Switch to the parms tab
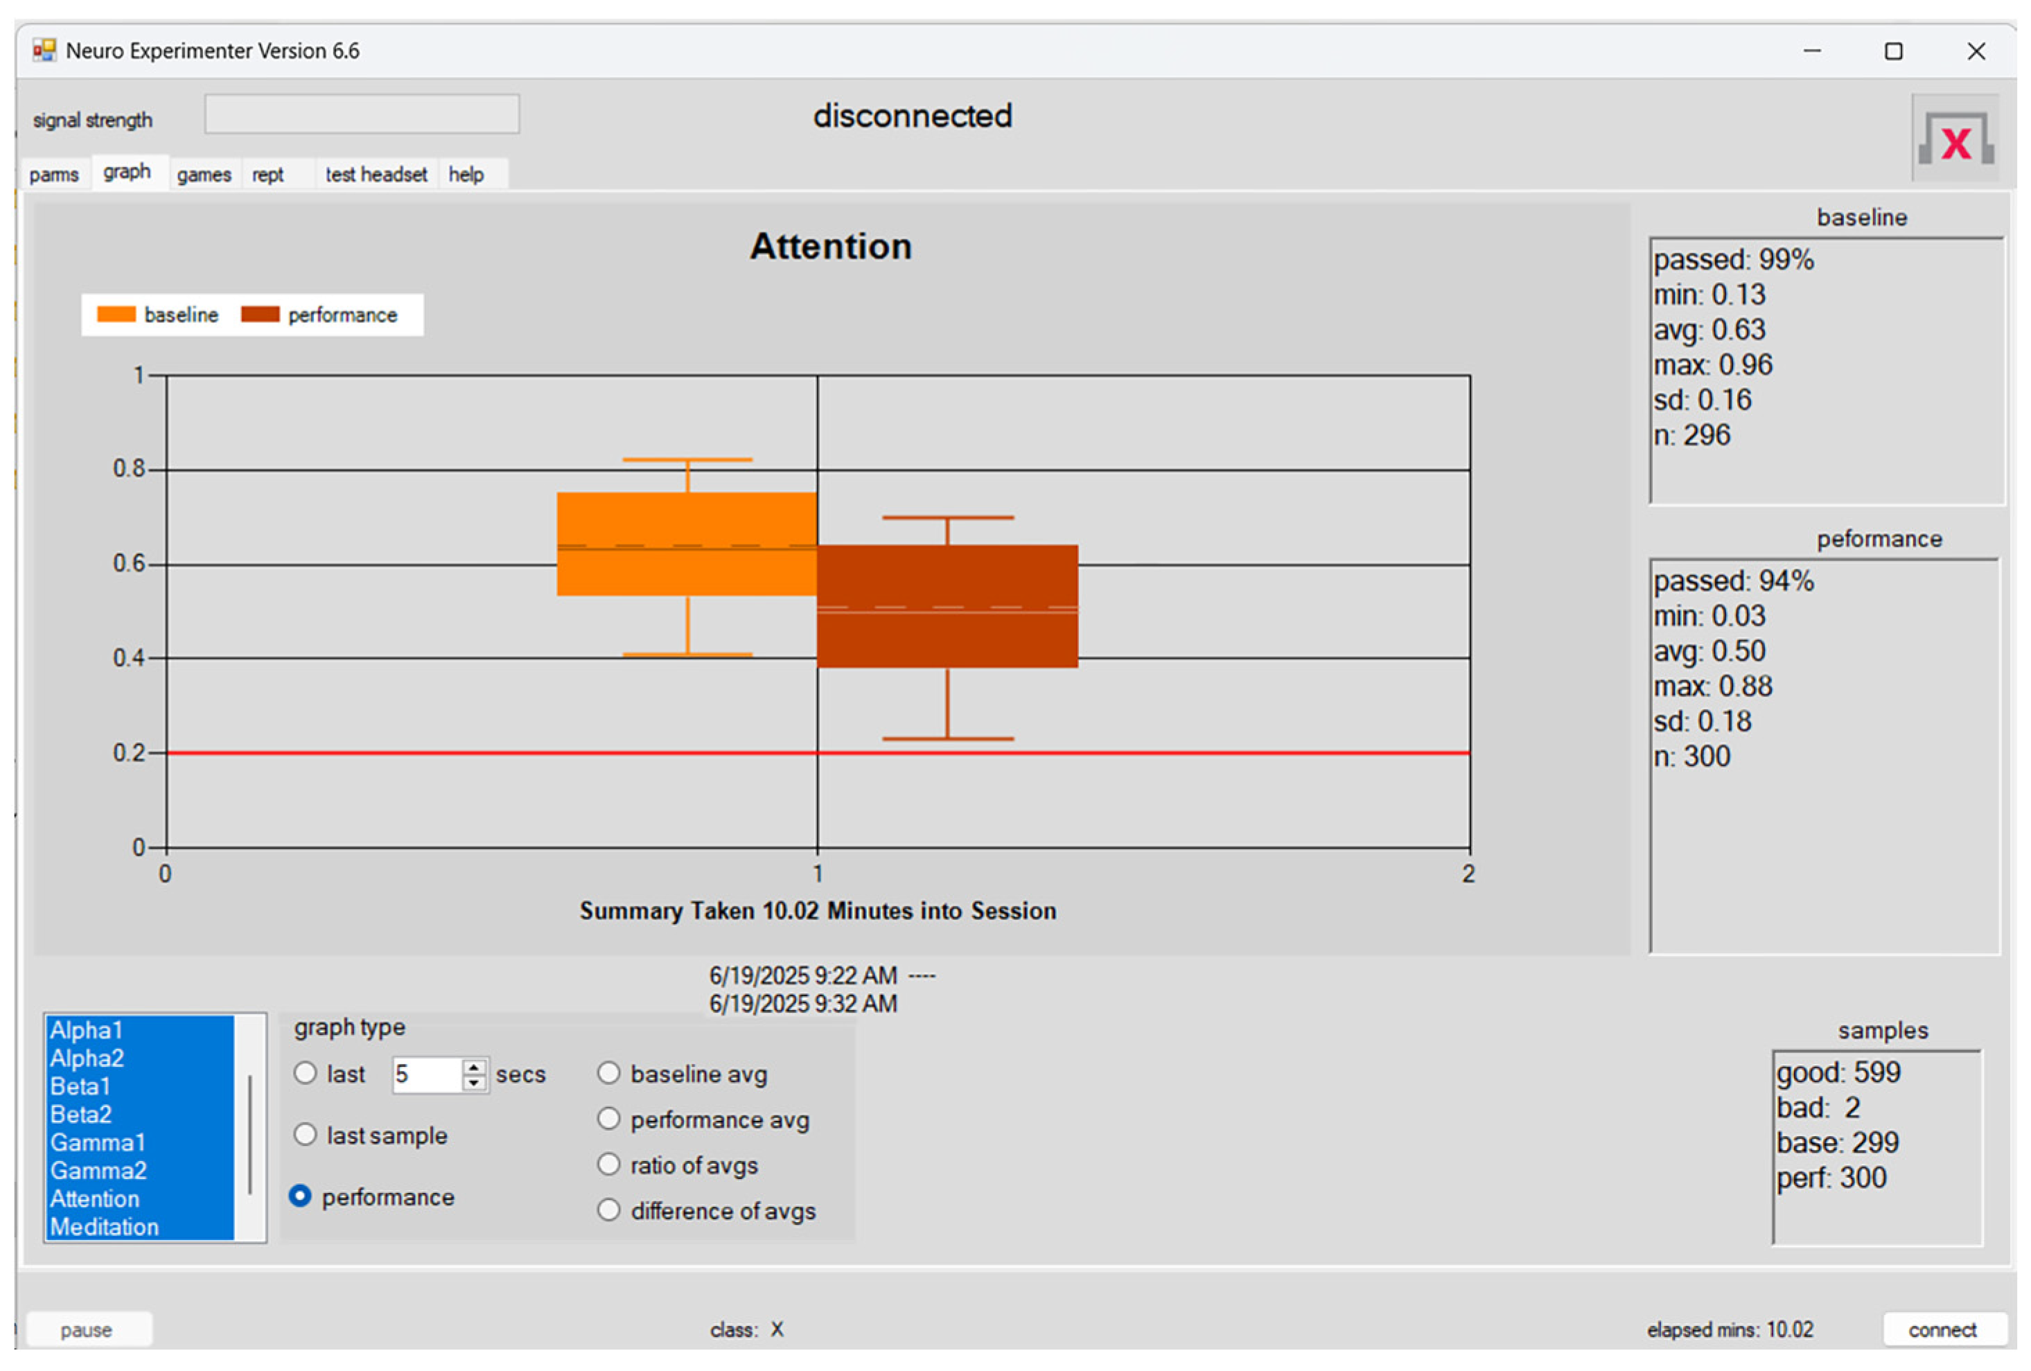Image resolution: width=2031 pixels, height=1371 pixels. tap(54, 175)
